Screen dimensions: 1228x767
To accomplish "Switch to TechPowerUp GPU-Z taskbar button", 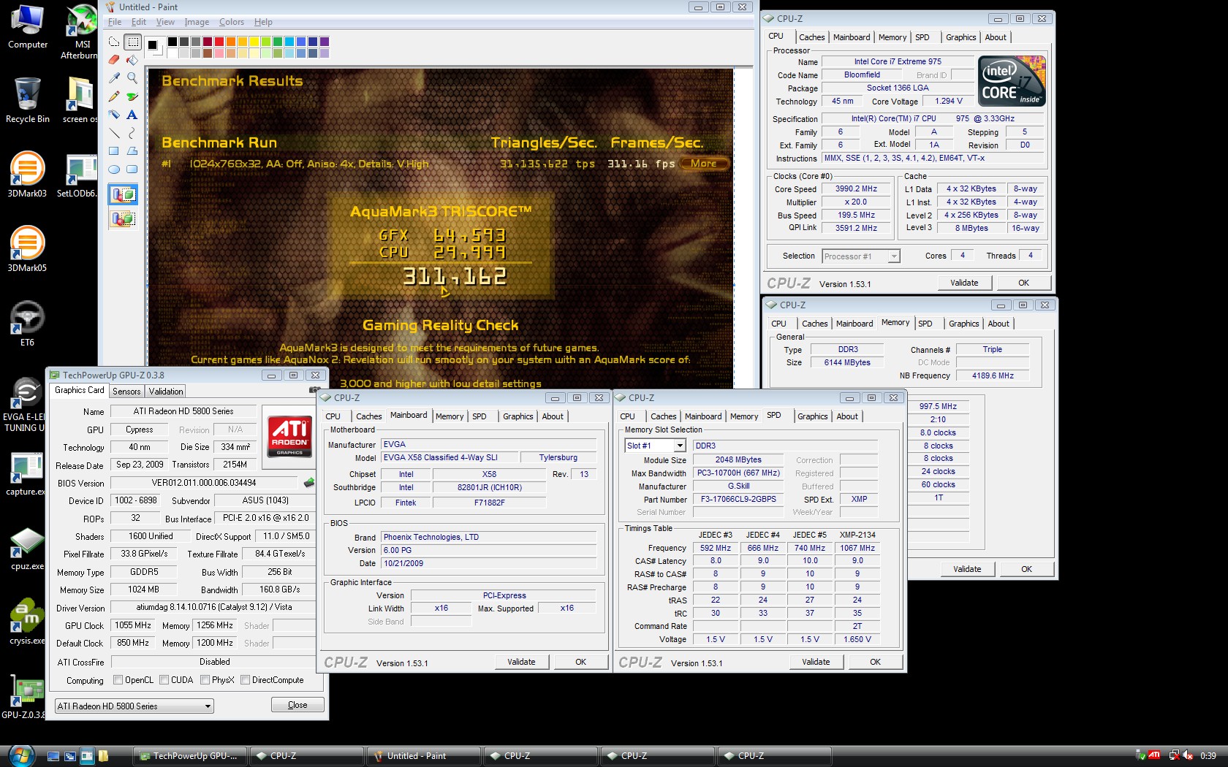I will (189, 756).
